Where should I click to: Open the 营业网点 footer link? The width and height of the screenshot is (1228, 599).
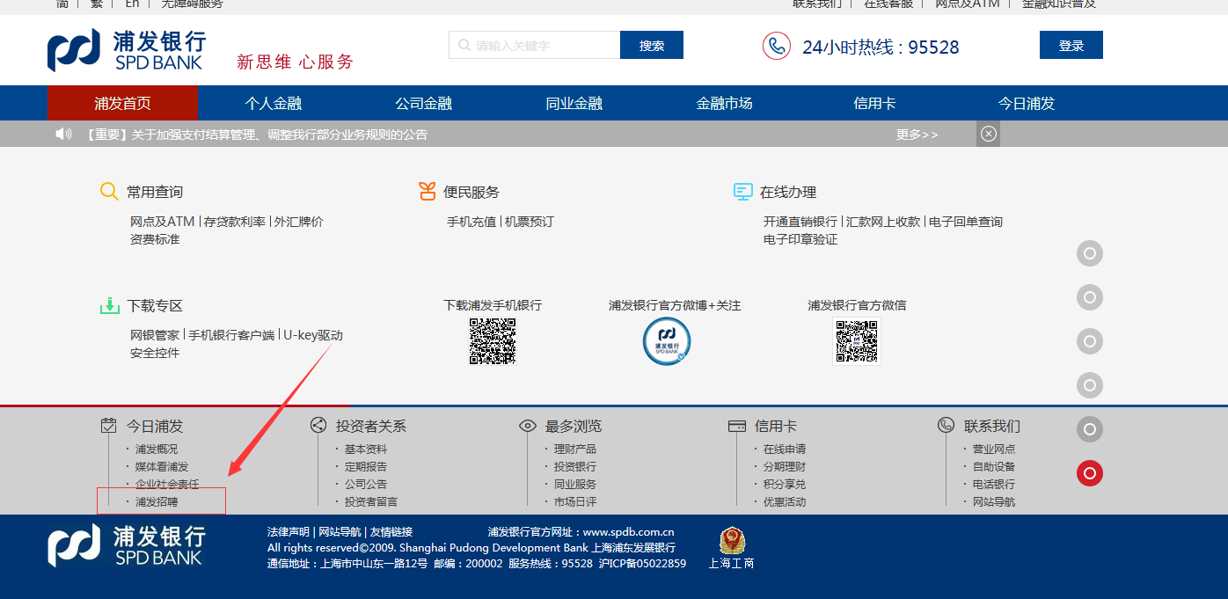(994, 449)
